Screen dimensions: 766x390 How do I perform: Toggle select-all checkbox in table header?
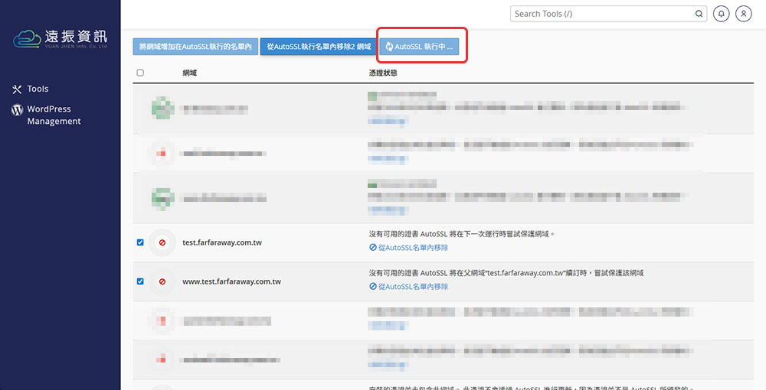pyautogui.click(x=140, y=73)
